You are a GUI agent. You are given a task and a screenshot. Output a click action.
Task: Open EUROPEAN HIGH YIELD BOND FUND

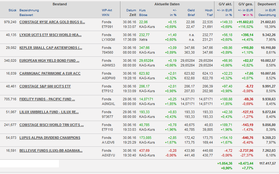click(x=49, y=61)
